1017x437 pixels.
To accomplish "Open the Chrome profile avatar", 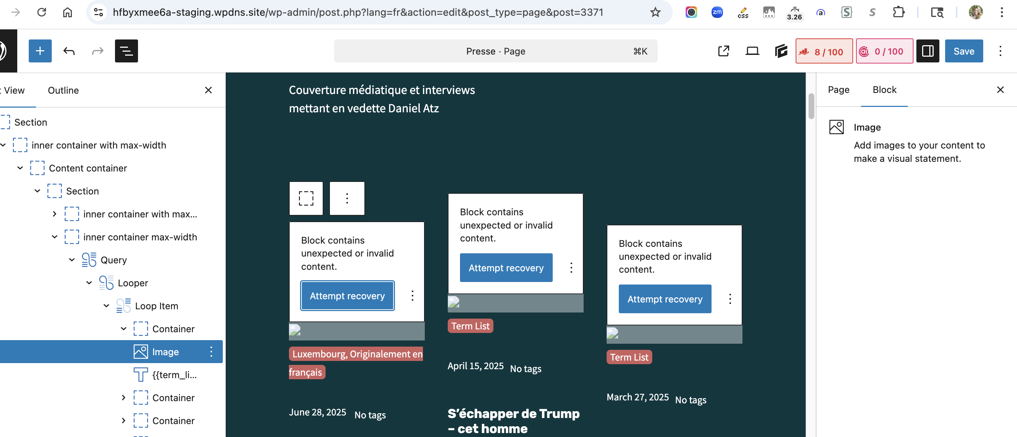I will point(976,12).
